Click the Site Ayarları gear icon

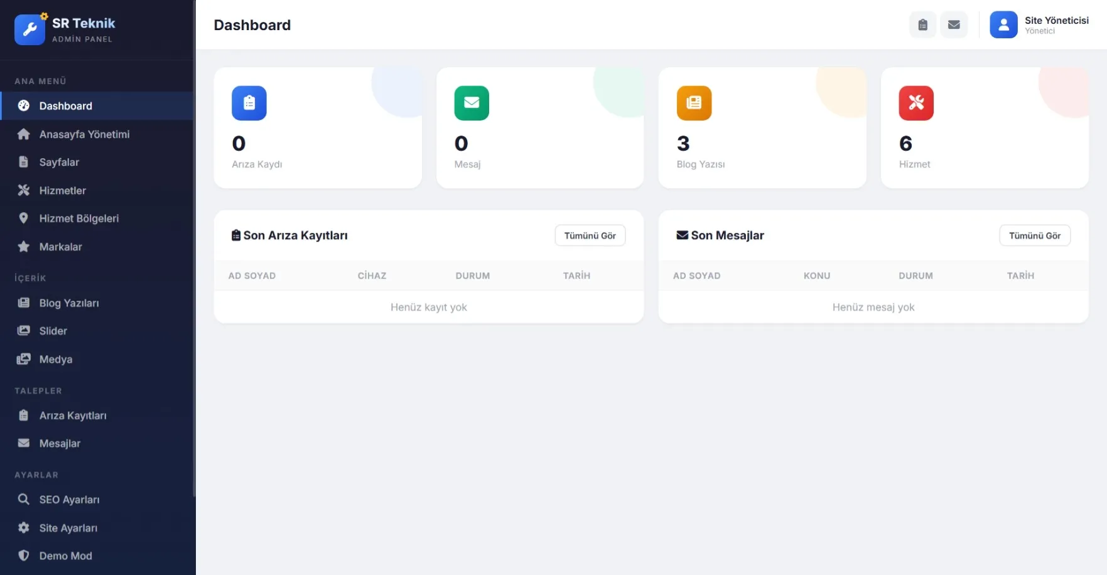point(24,528)
